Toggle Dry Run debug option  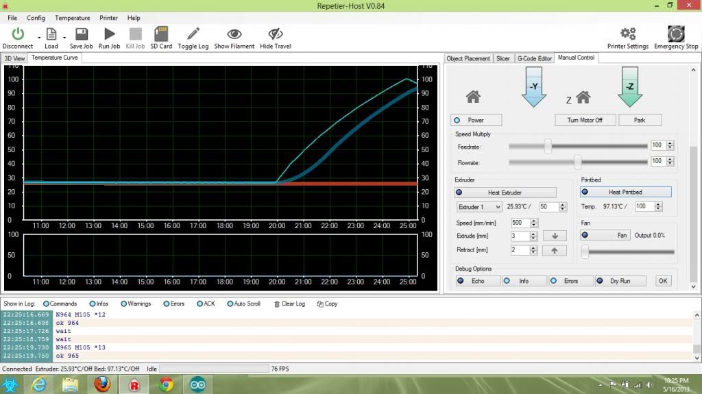(620, 281)
